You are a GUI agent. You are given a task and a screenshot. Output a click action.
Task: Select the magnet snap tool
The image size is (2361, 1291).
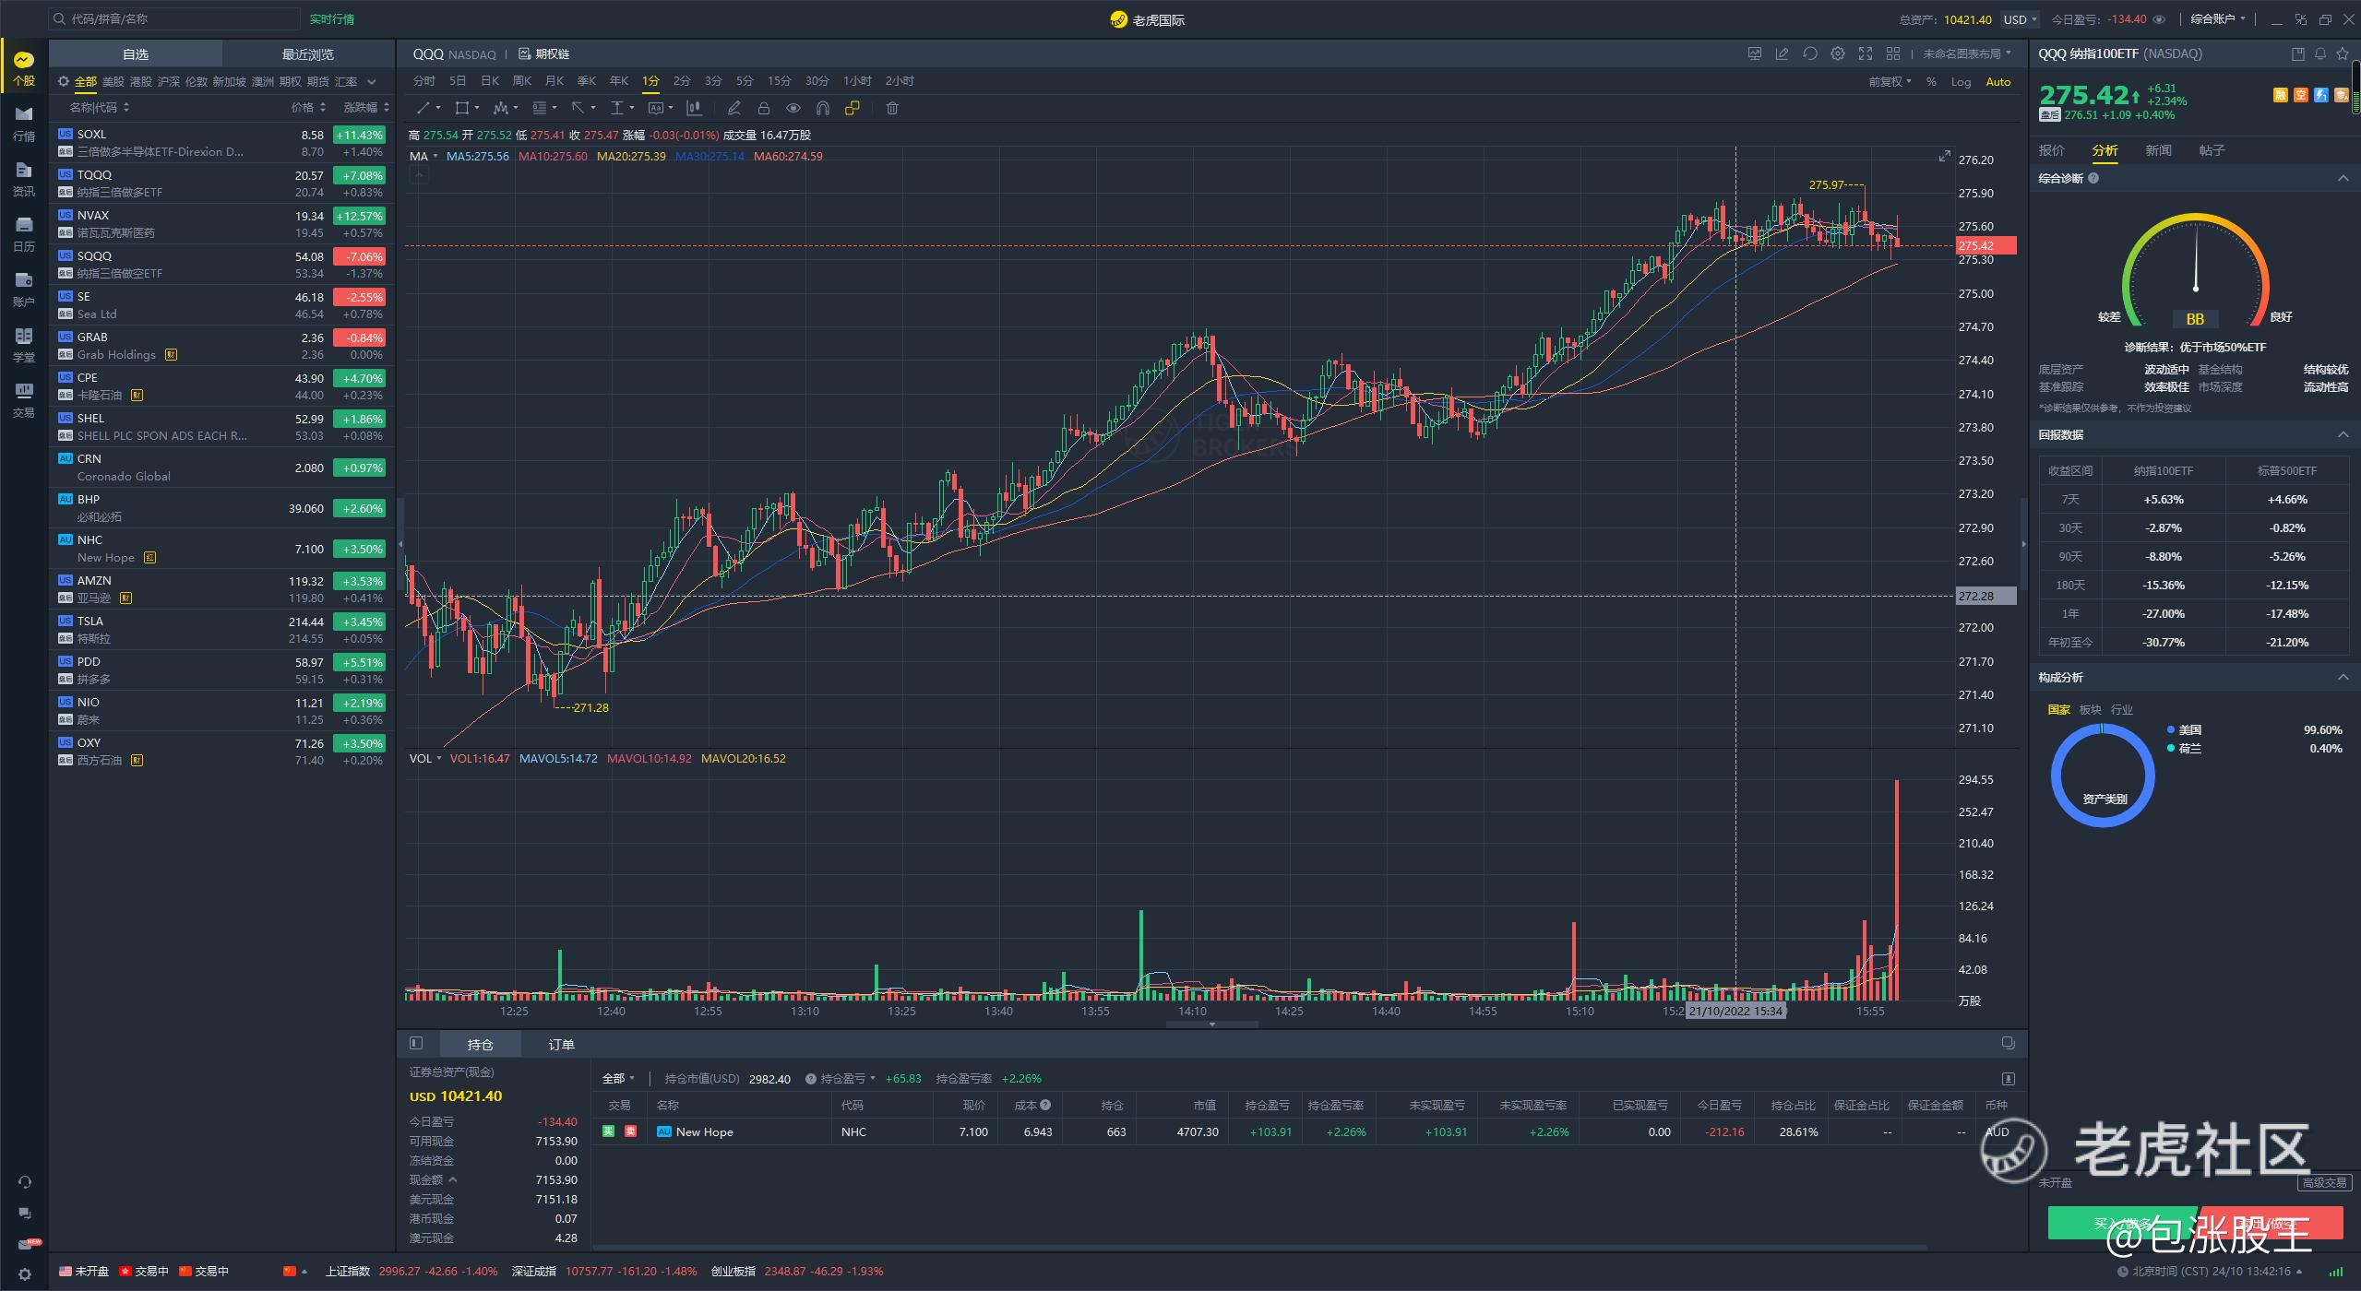pos(823,109)
